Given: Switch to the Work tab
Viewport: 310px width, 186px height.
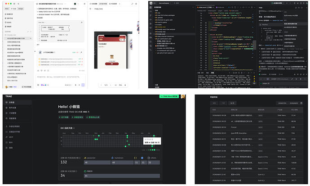Looking at the screenshot, I should click(x=7, y=9).
